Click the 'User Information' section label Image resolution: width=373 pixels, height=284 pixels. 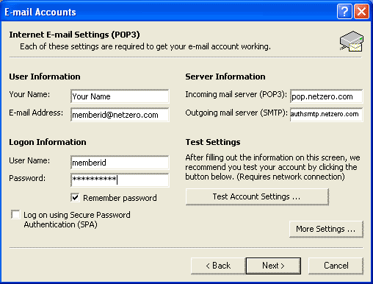(x=45, y=77)
